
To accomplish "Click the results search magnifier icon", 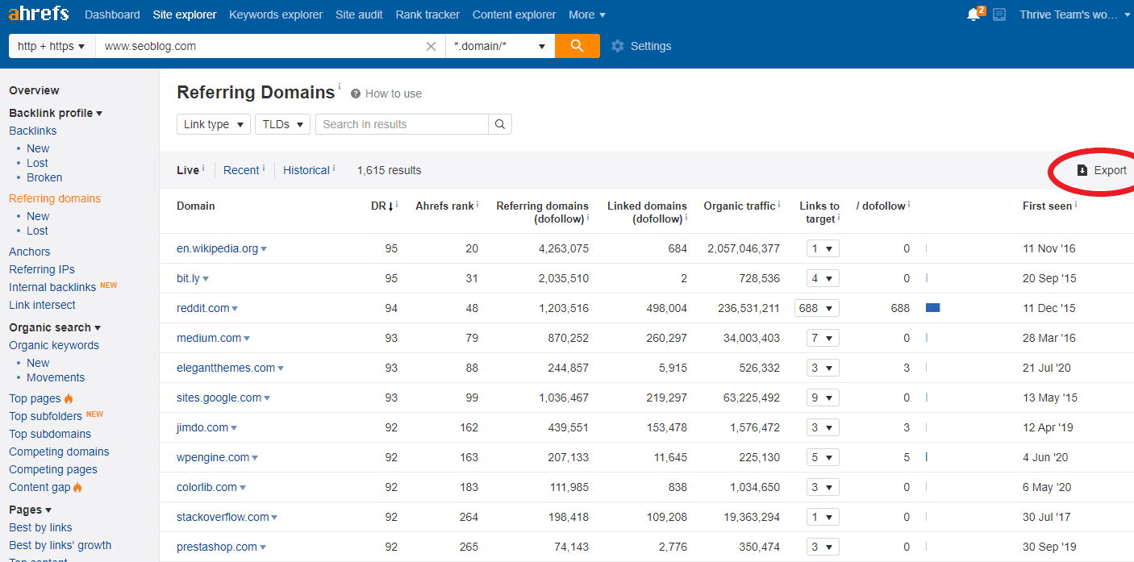I will tap(500, 124).
